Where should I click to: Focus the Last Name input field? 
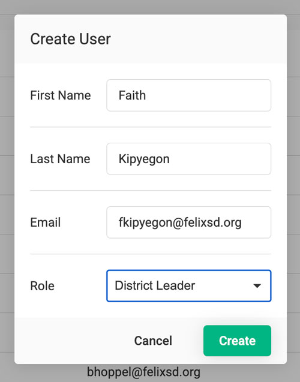pos(188,159)
